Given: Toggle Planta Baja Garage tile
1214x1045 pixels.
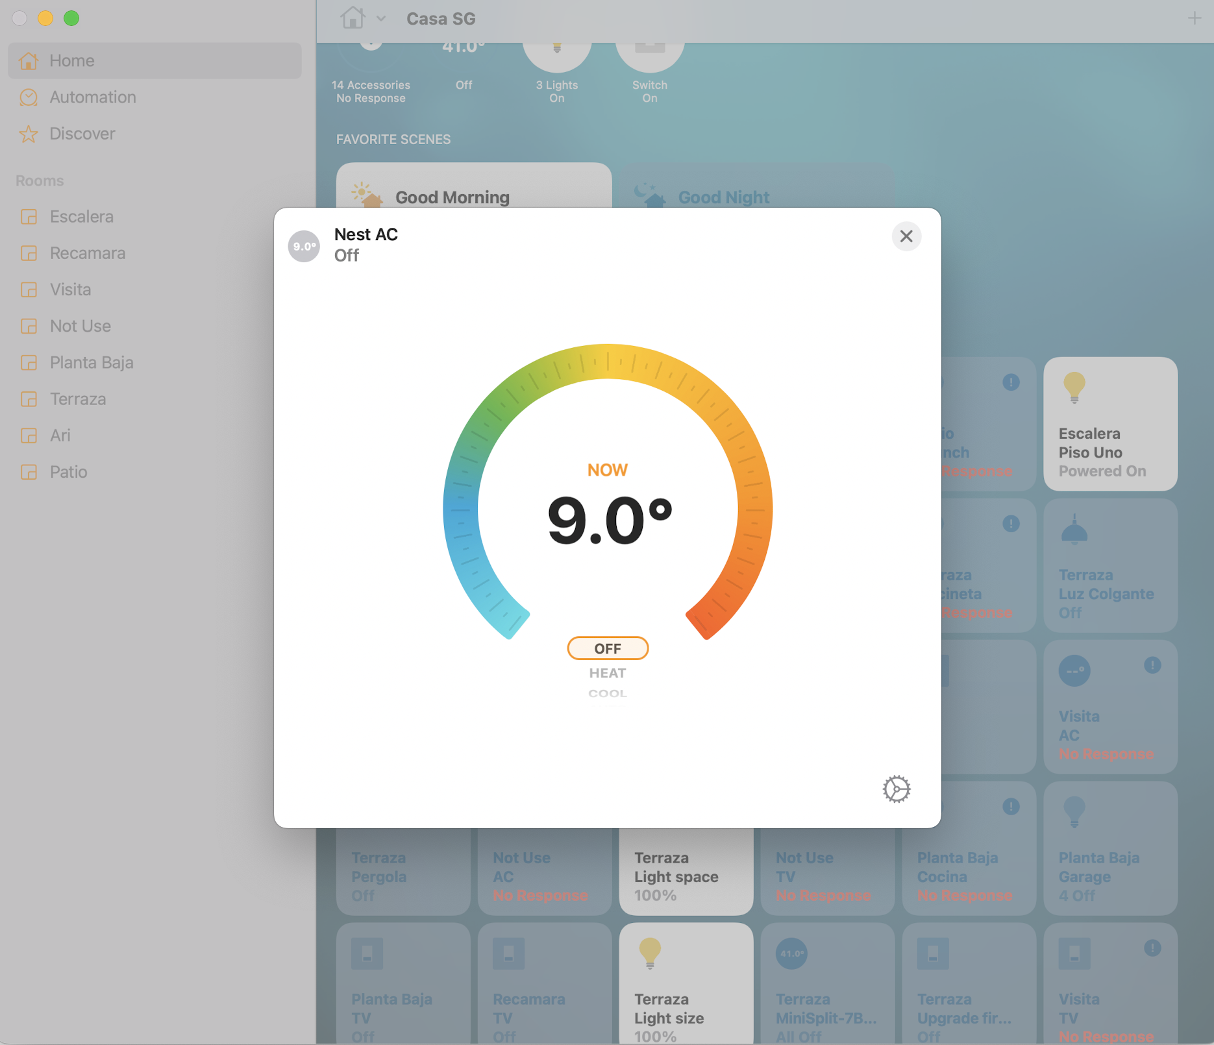Looking at the screenshot, I should (x=1110, y=848).
